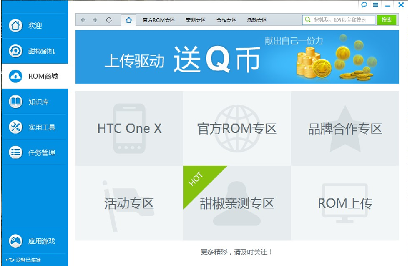Open 实用工具 wrench tools icon
The image size is (408, 266).
coord(16,127)
